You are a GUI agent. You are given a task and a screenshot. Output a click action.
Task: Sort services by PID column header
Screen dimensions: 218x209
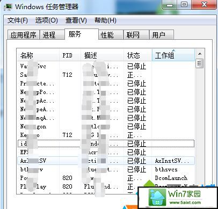pyautogui.click(x=70, y=55)
